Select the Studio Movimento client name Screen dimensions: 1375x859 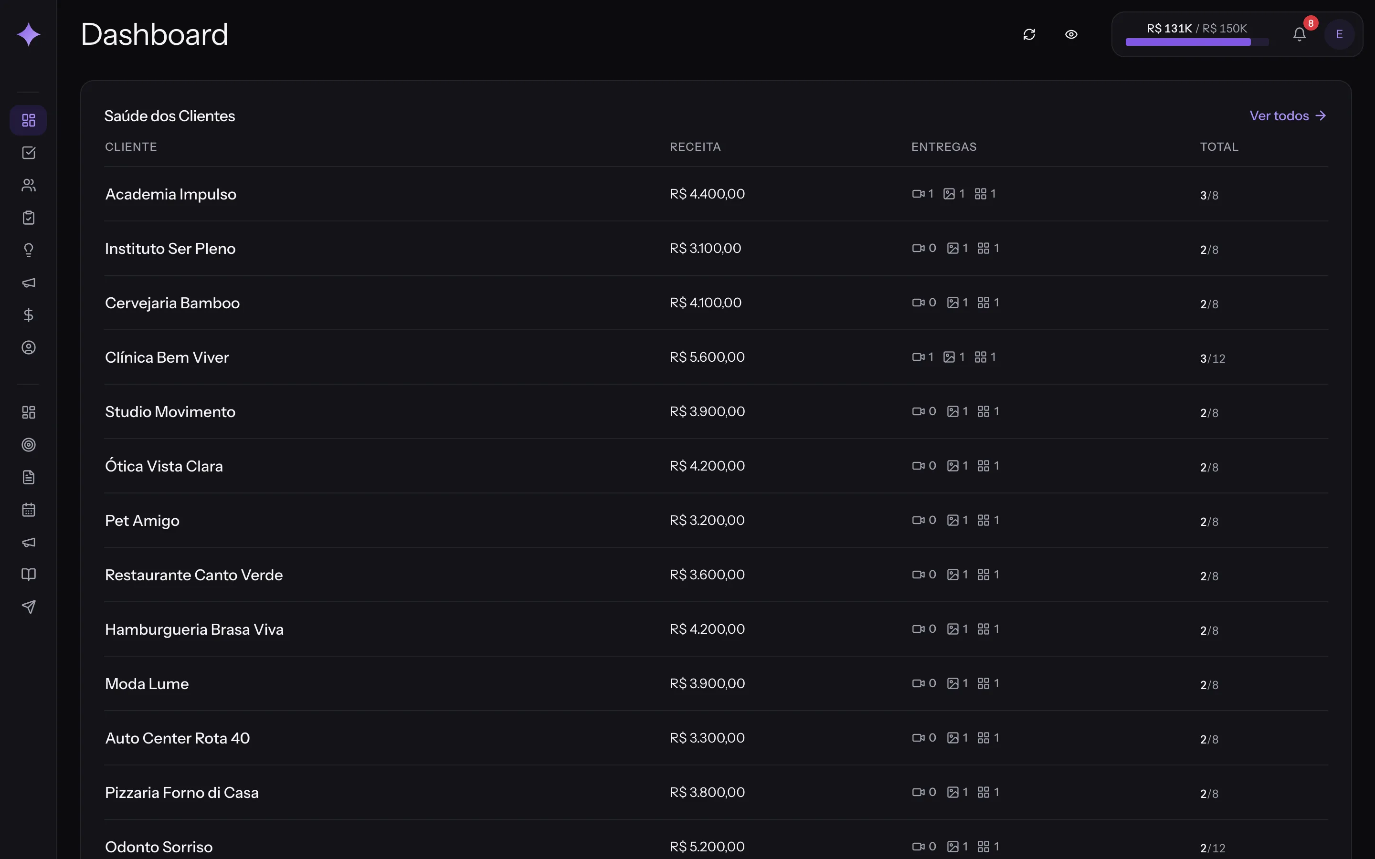tap(170, 412)
